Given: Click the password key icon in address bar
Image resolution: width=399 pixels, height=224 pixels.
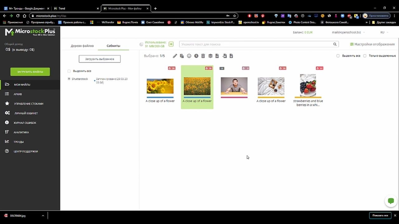Looking at the screenshot, I should (x=228, y=16).
